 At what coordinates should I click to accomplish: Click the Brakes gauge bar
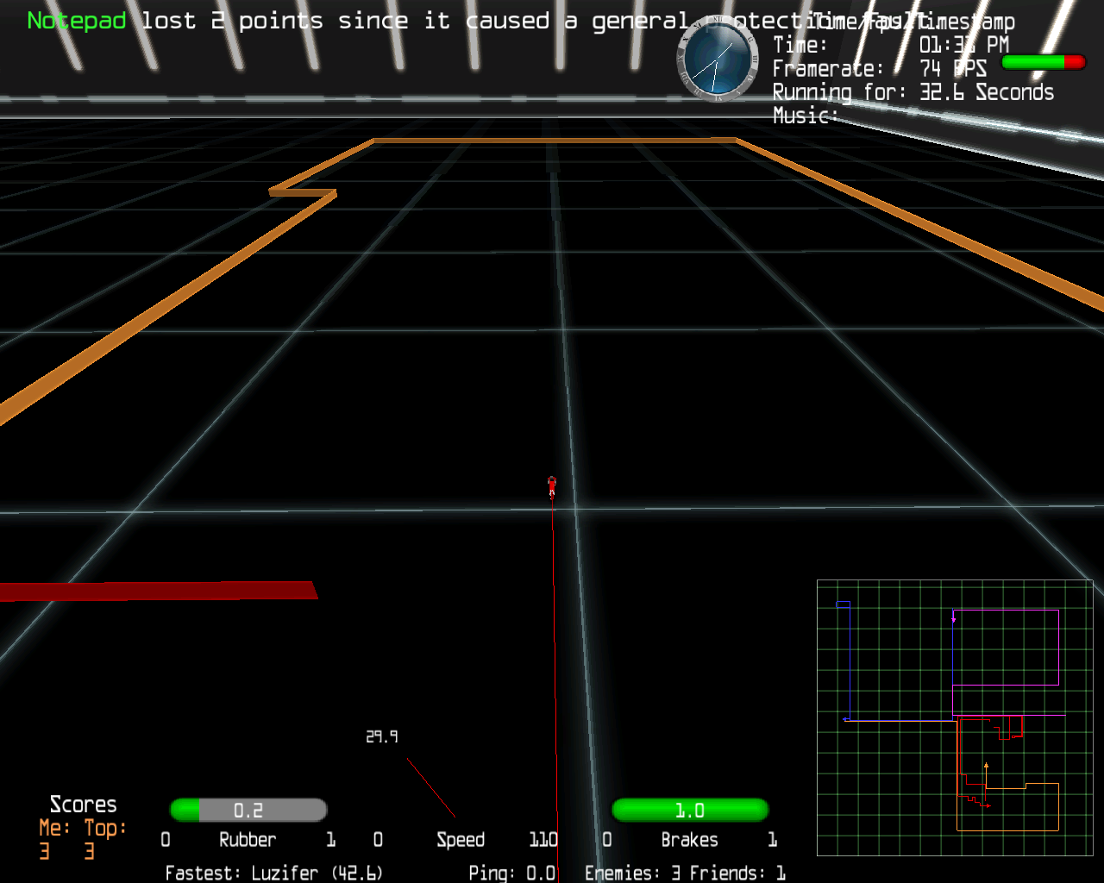pos(689,810)
